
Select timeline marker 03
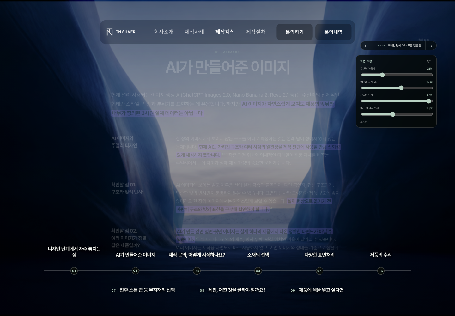[197, 271]
